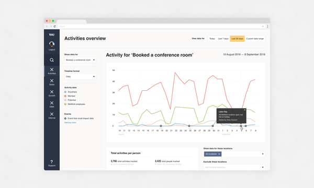Go forward in browser history

tap(51, 26)
